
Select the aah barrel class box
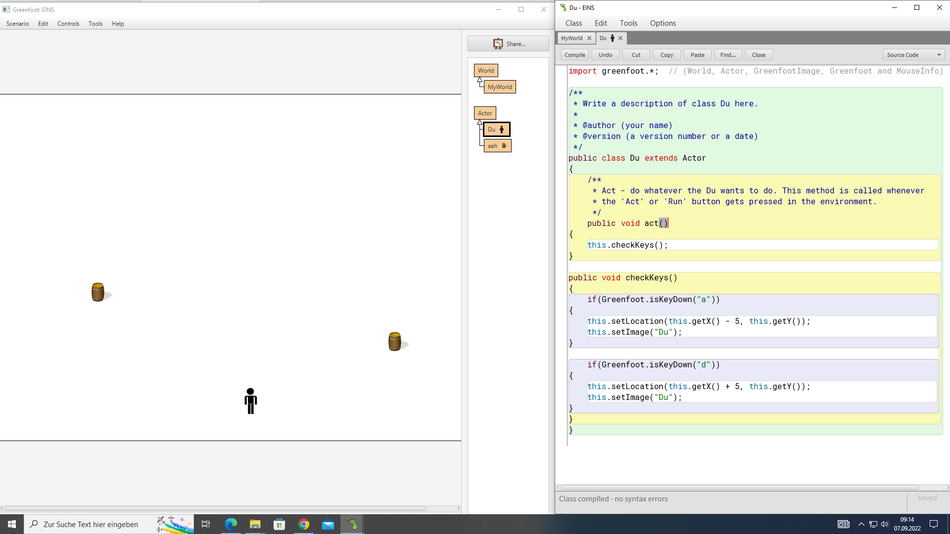(x=497, y=146)
